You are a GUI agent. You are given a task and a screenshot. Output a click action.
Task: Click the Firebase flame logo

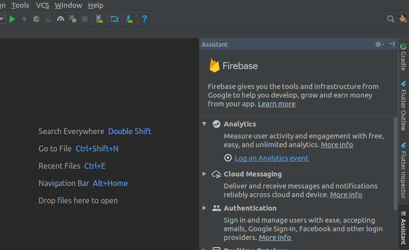point(215,65)
